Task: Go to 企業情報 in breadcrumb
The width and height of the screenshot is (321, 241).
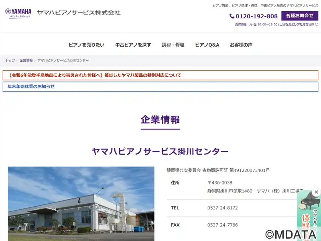Action: (x=26, y=61)
